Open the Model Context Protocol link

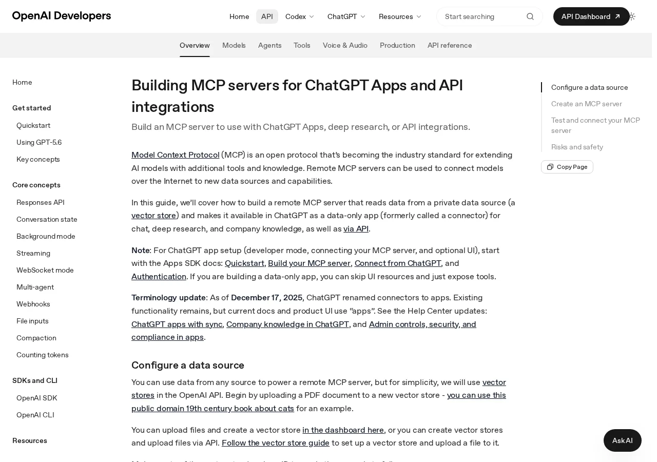[176, 155]
